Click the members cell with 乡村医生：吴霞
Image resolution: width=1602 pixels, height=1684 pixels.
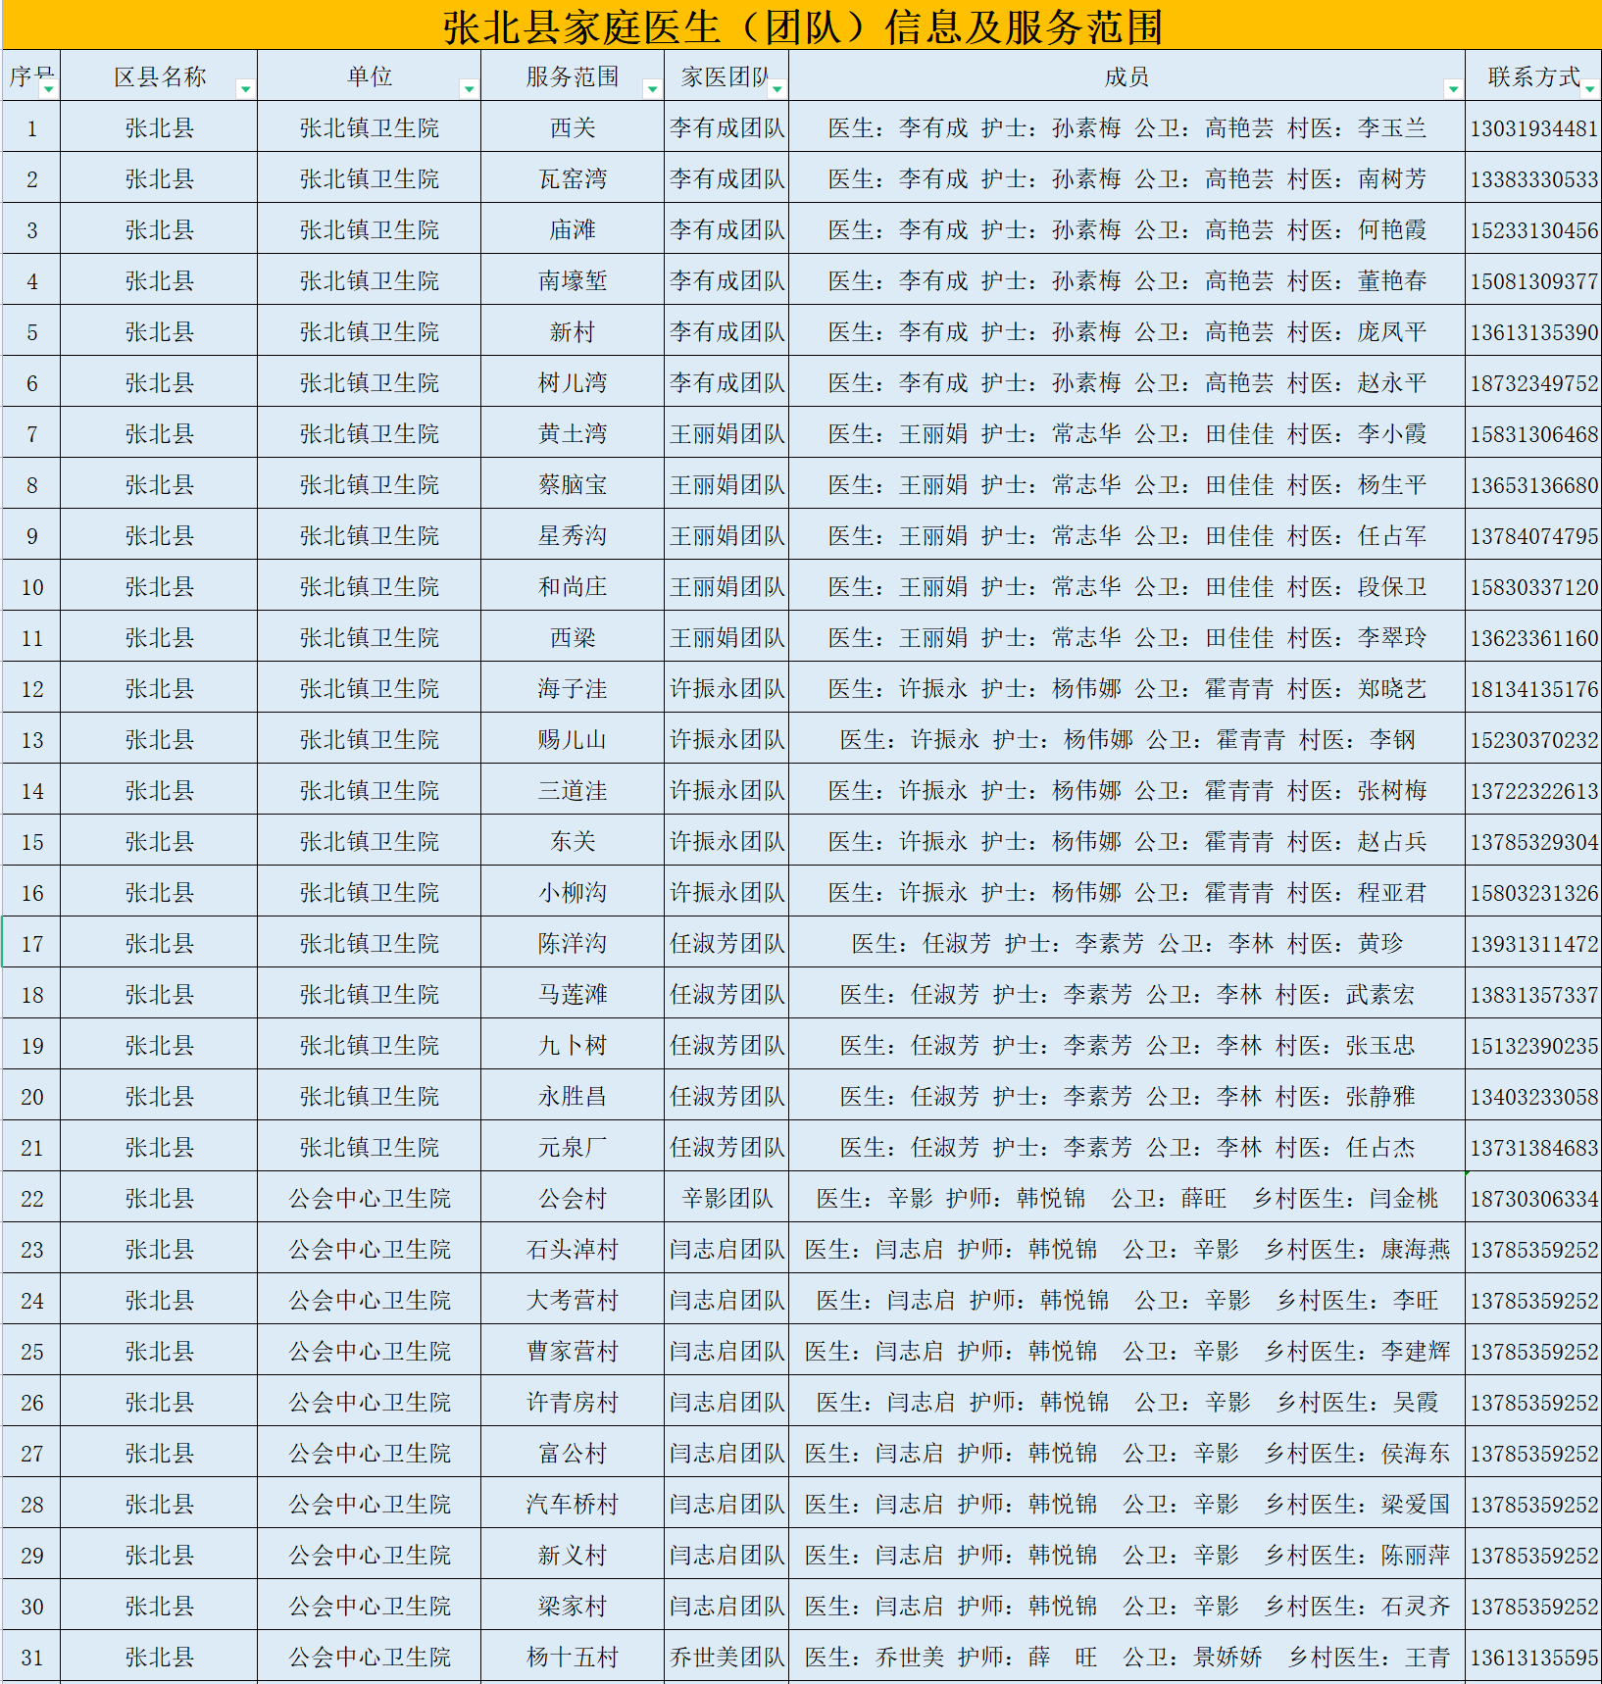coord(1126,1403)
